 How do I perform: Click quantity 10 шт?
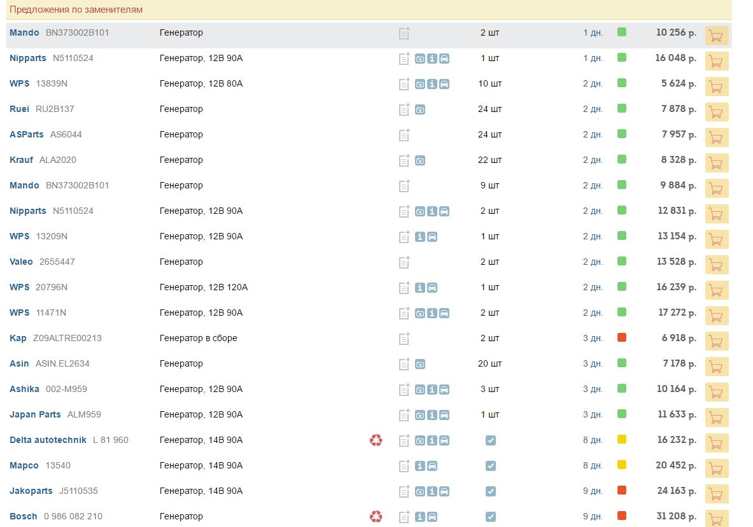coord(490,83)
